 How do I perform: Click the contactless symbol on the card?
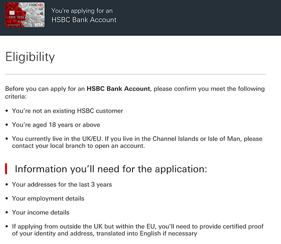click(42, 14)
